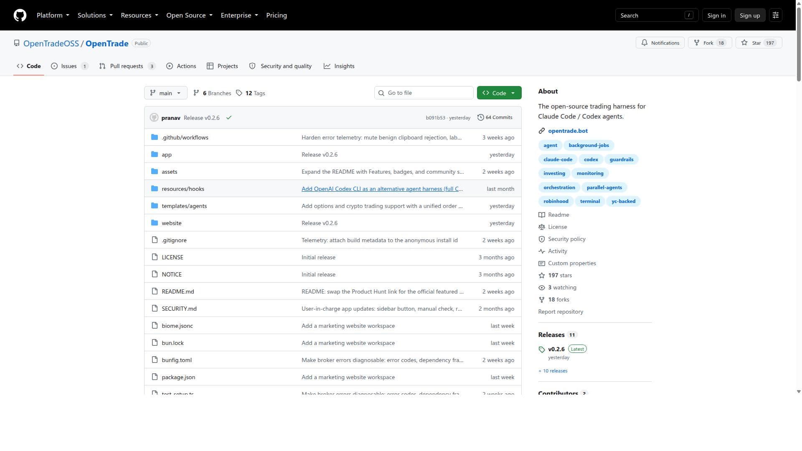
Task: Click the tag icon beside v0.2.6 release
Action: click(542, 350)
